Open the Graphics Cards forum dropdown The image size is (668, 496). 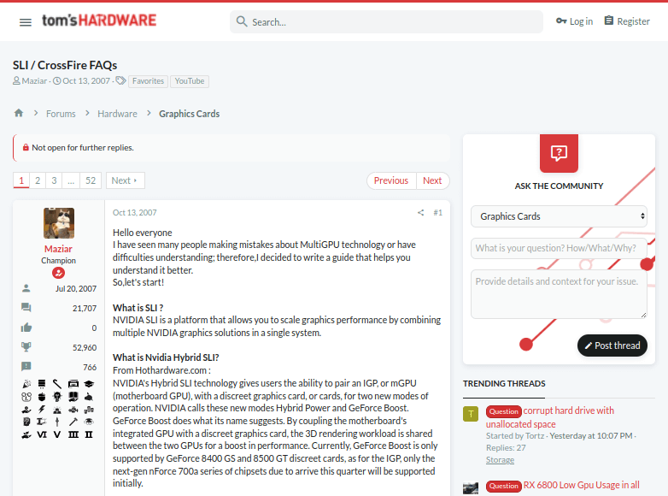pyautogui.click(x=559, y=216)
